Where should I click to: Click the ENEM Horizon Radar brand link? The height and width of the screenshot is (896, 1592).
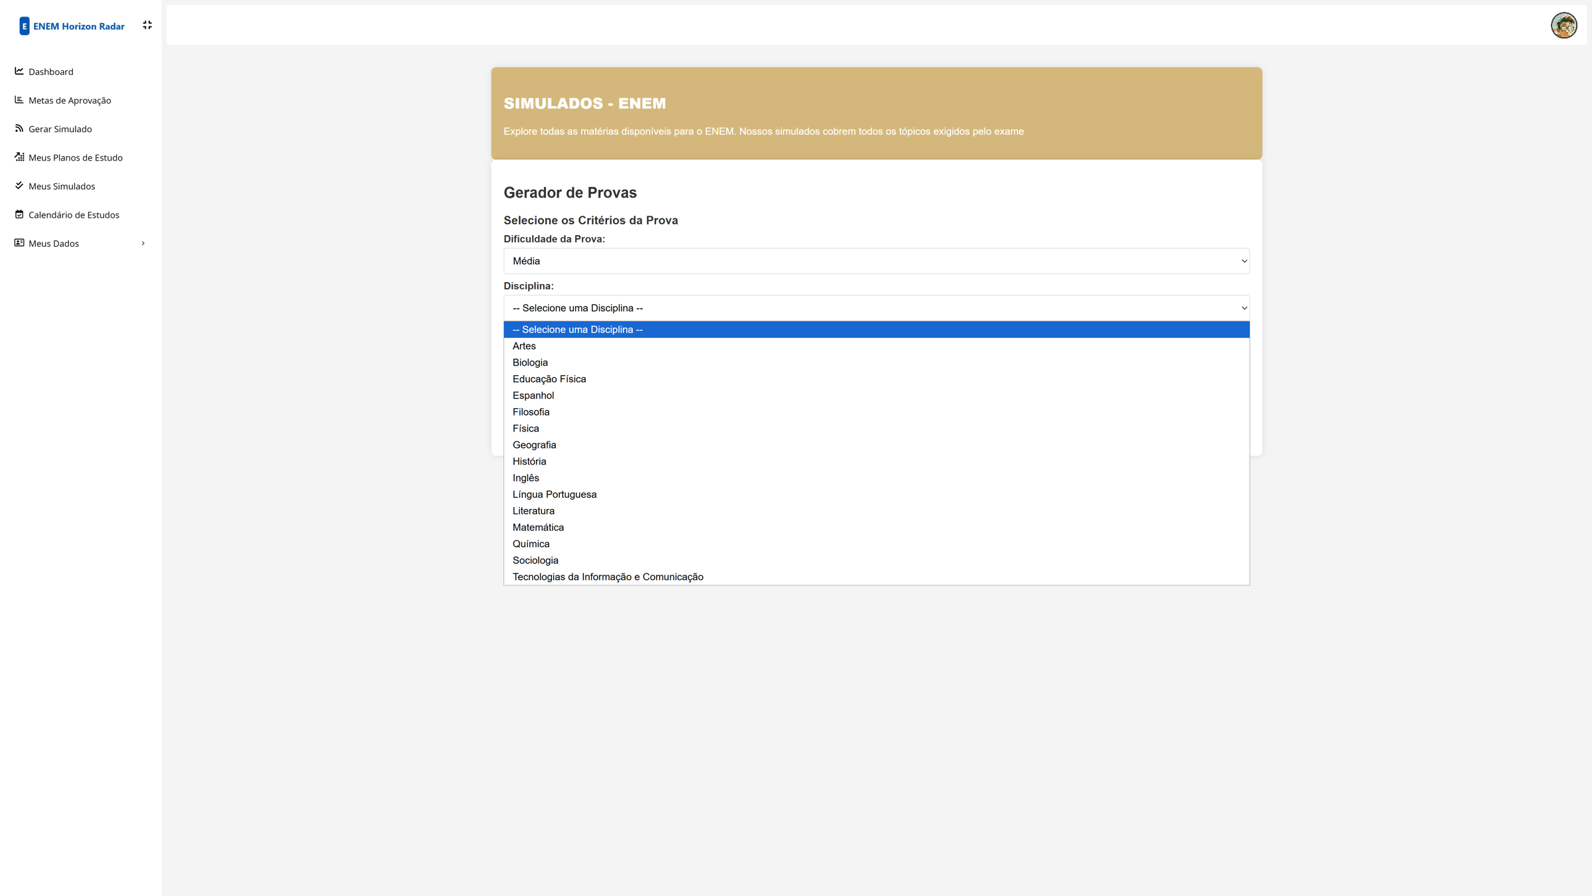click(x=79, y=27)
